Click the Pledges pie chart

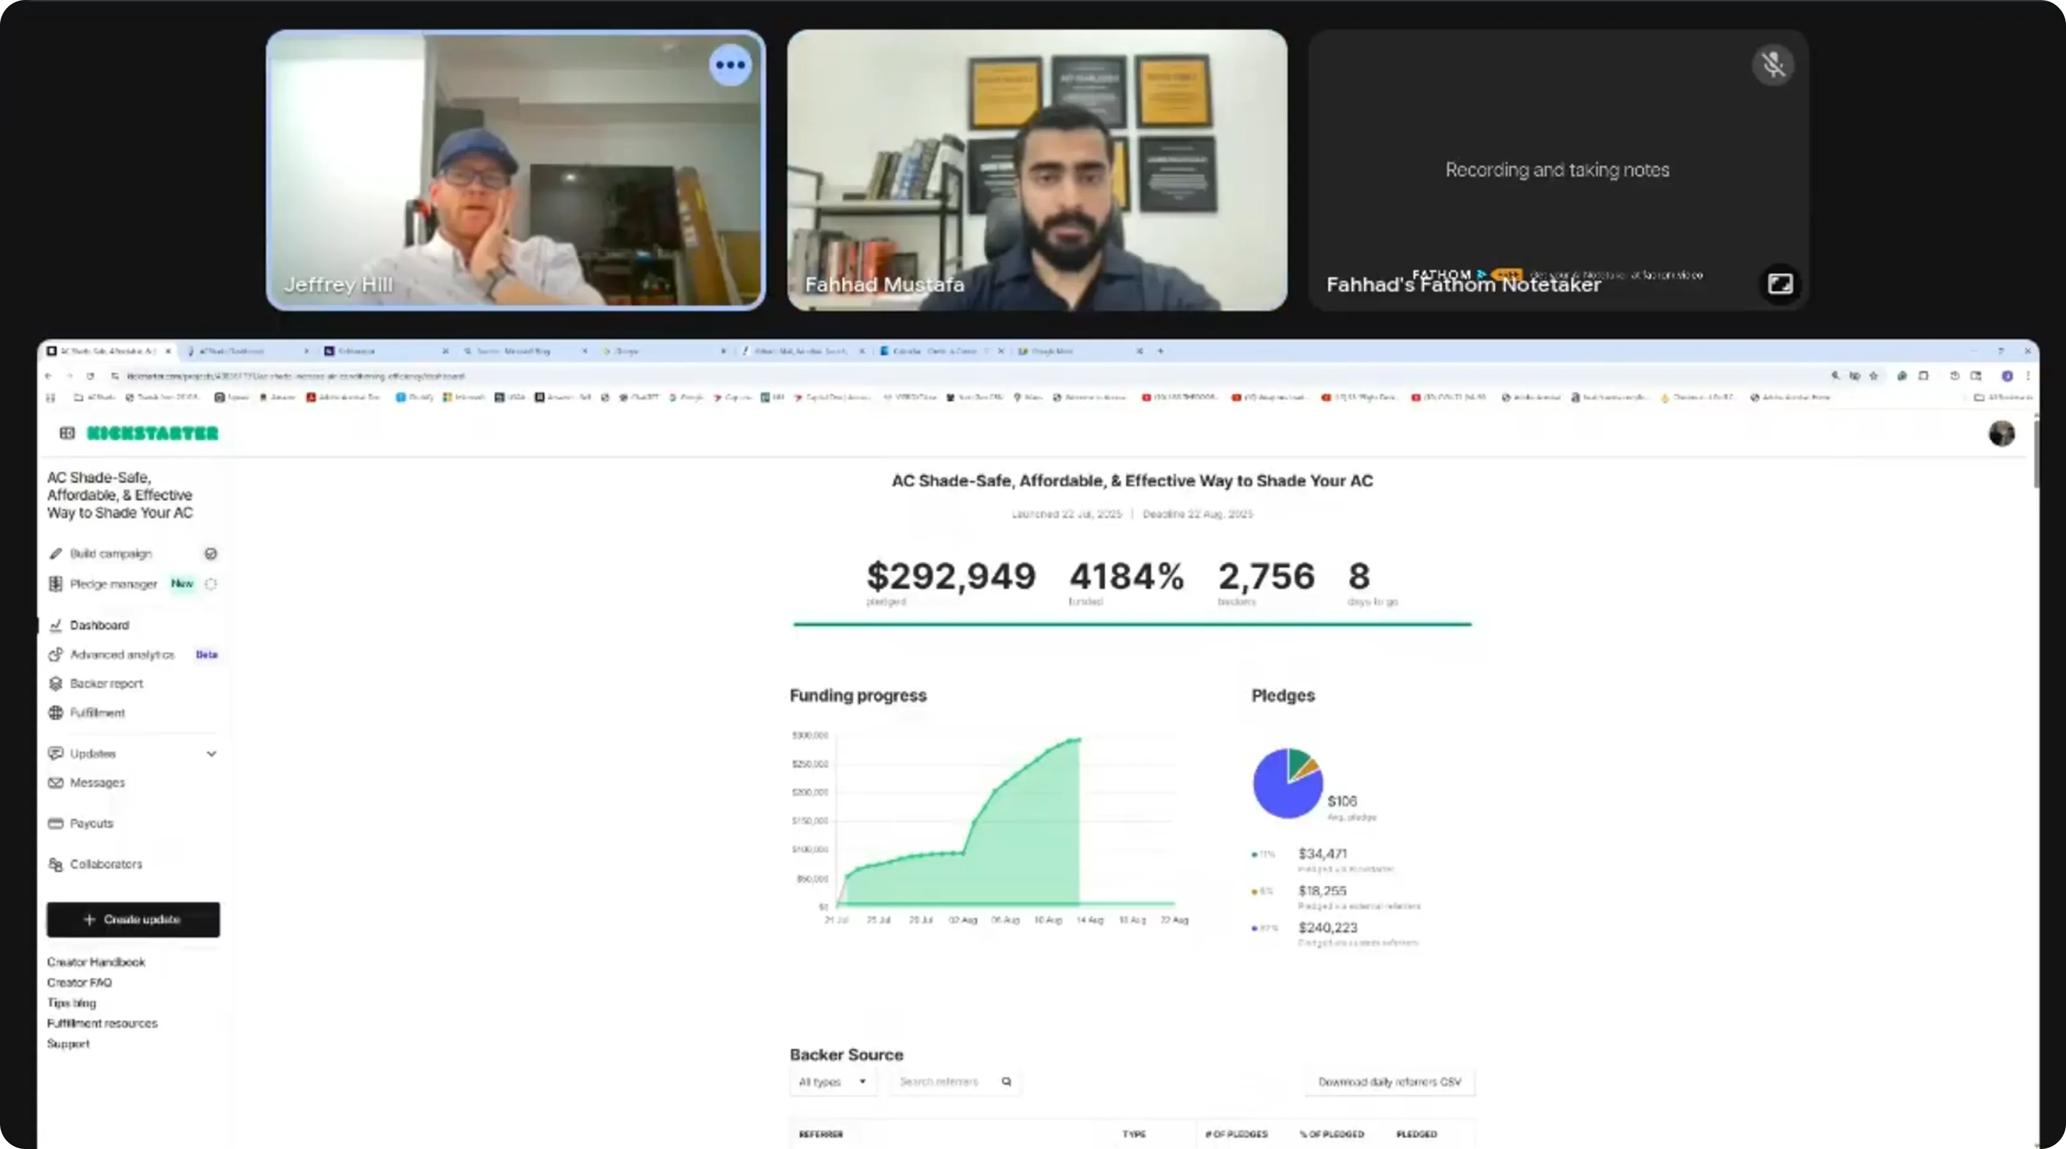[1288, 783]
